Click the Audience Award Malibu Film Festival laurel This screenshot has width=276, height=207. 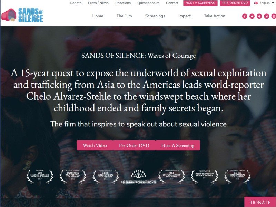237,176
